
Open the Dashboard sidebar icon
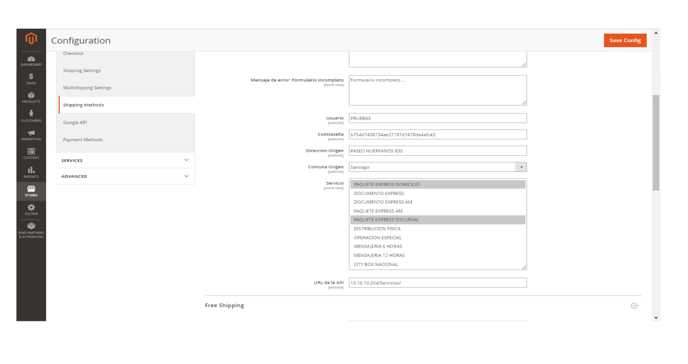[x=31, y=61]
